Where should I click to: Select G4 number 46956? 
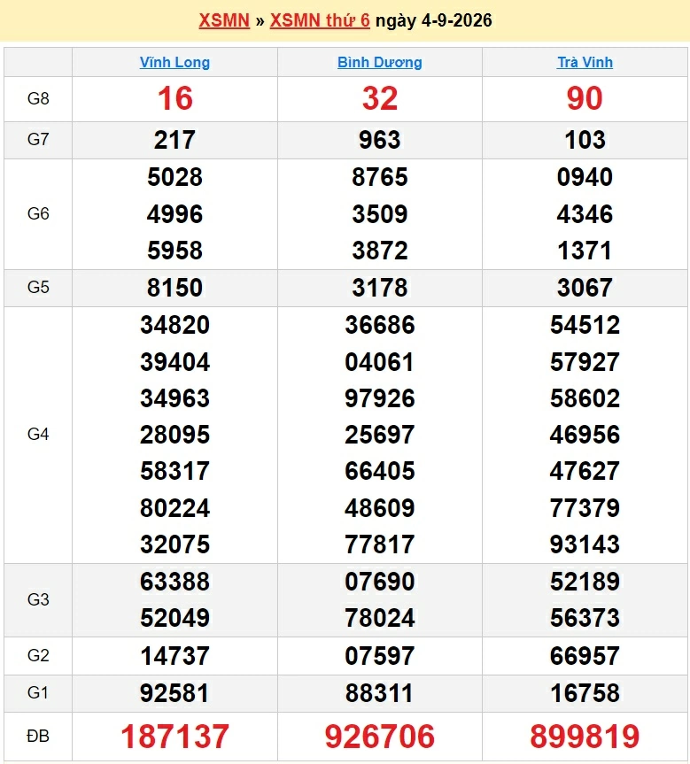[x=585, y=435]
